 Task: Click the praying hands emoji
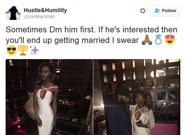click(x=147, y=40)
